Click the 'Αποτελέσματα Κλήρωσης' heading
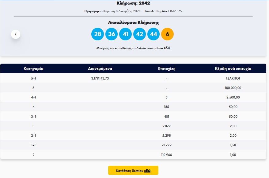 pos(133,22)
